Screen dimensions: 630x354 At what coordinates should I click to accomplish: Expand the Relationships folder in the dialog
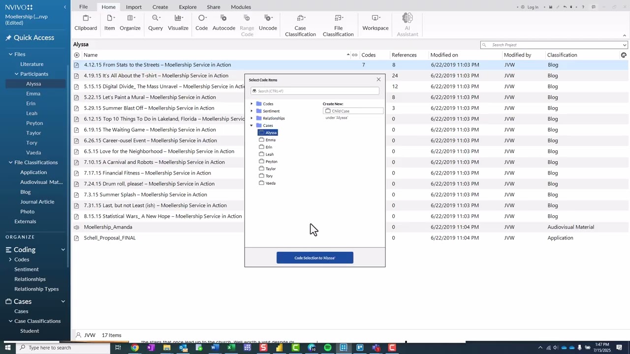click(x=252, y=118)
